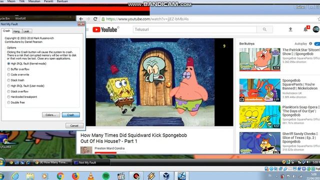Click the Colors... button
This screenshot has height=180, width=320.
(x=51, y=115)
